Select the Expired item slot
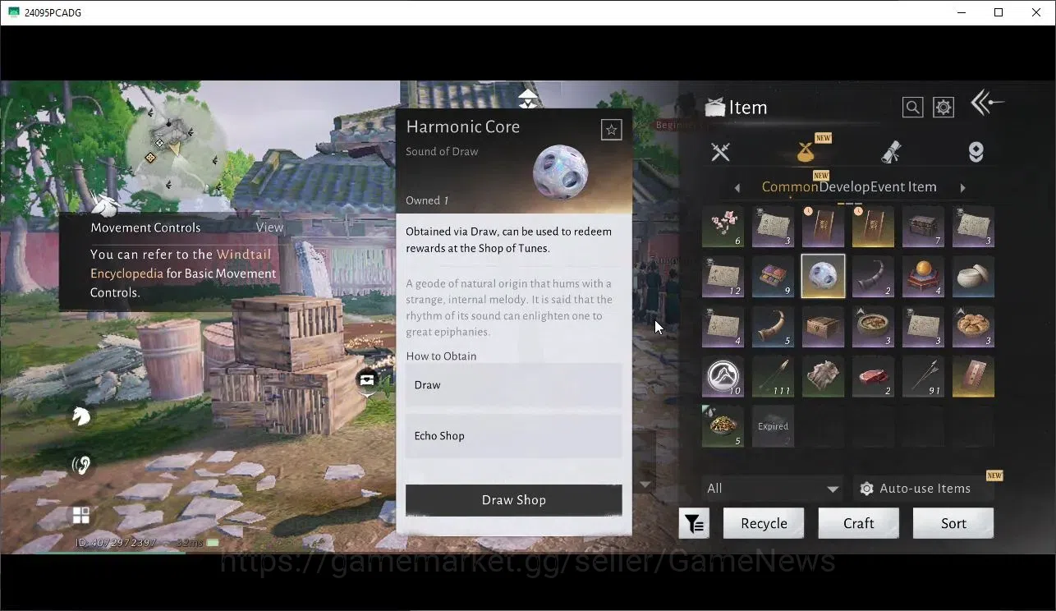The height and width of the screenshot is (611, 1056). 773,426
